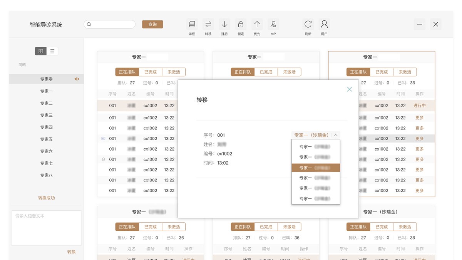Viewport: 462px width, 260px height.
Task: Close the 转移 transfer dialog
Action: pos(349,89)
